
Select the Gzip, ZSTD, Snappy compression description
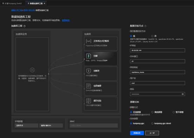(x=96, y=61)
